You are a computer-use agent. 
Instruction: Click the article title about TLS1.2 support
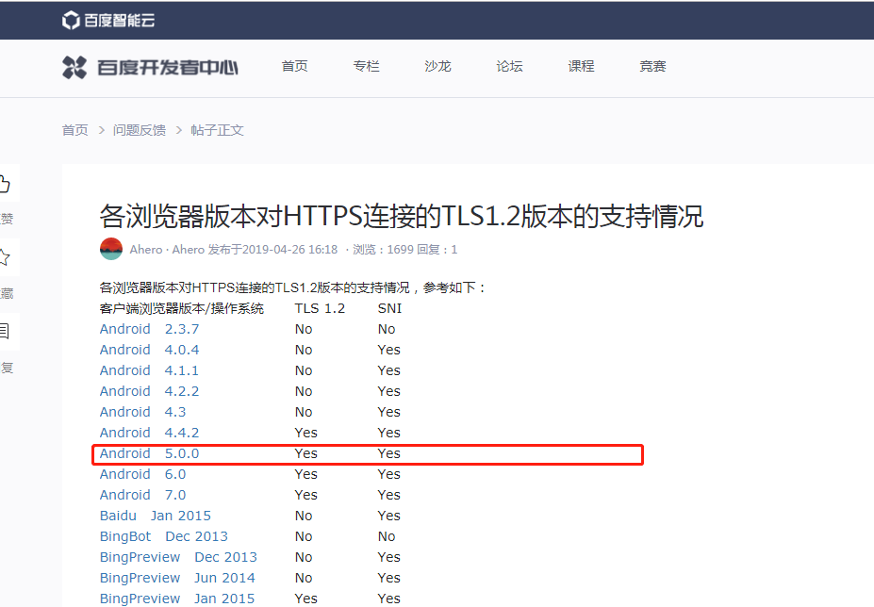402,216
